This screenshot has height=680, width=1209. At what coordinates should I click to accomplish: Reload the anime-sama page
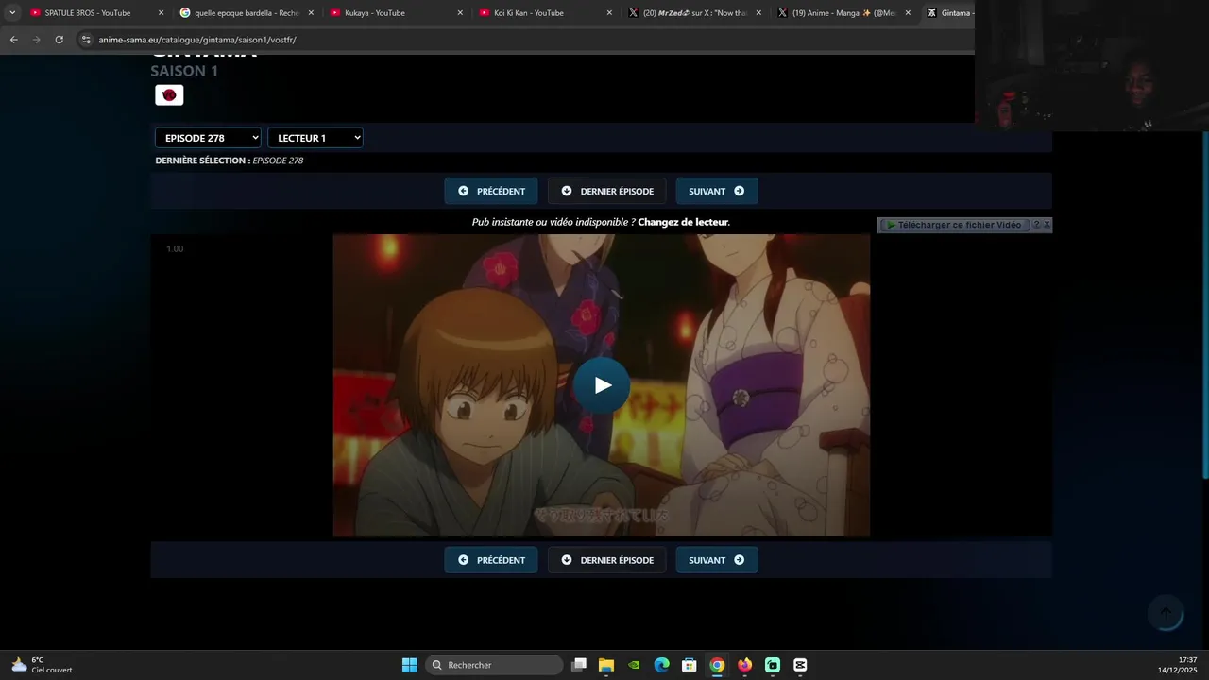click(x=59, y=40)
